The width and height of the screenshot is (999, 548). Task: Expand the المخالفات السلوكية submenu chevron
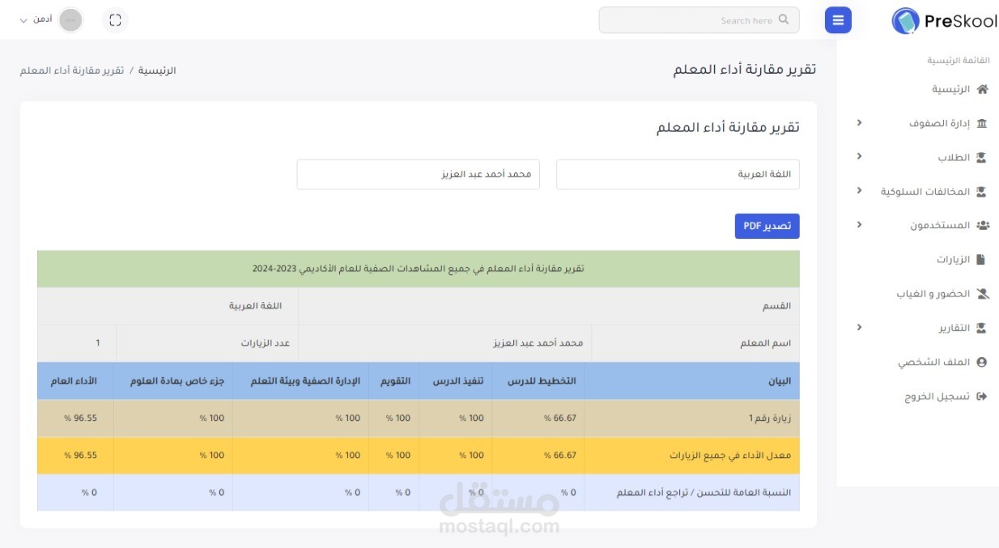point(859,191)
